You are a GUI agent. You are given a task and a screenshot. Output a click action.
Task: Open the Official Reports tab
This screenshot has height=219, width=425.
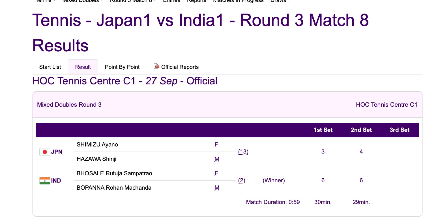[180, 67]
